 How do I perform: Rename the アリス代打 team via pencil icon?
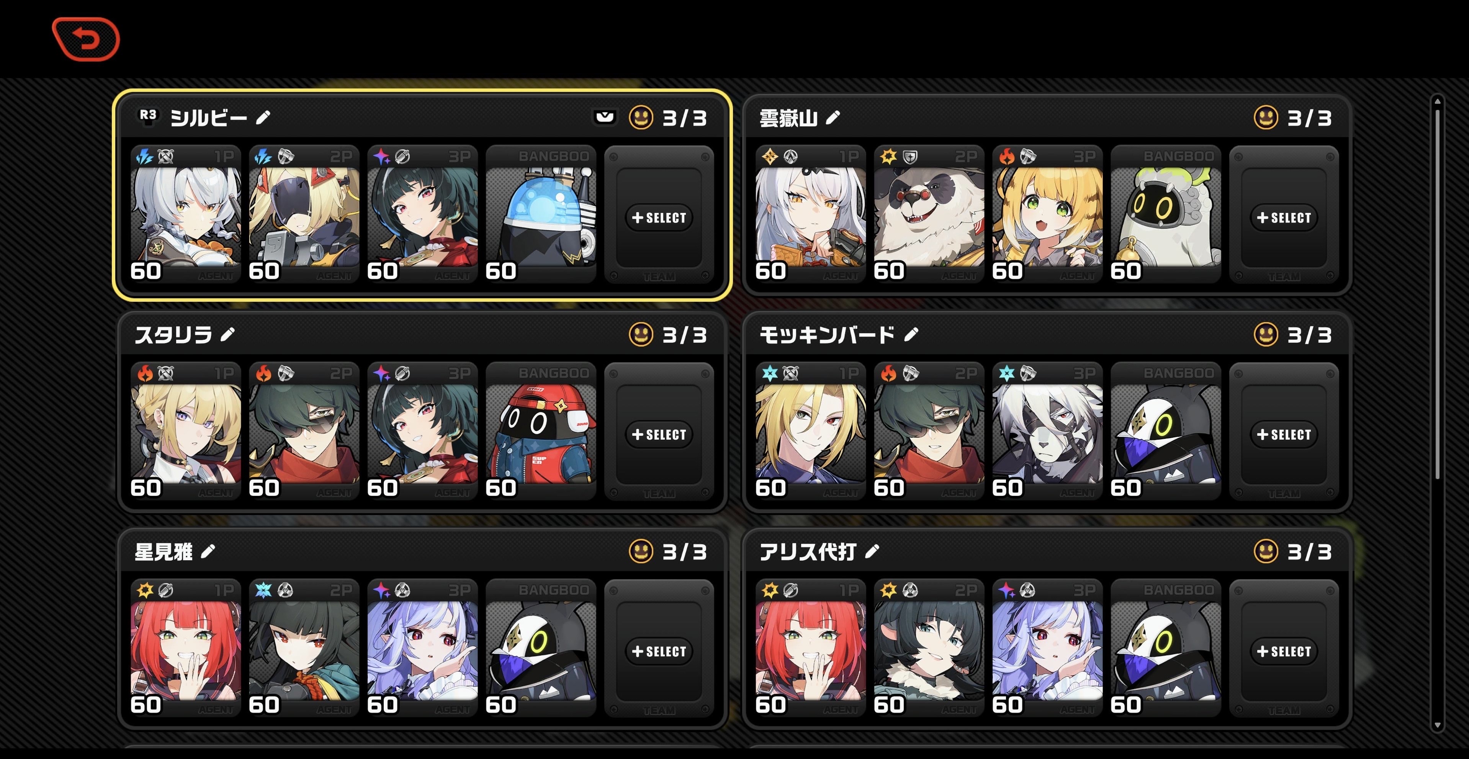coord(872,551)
